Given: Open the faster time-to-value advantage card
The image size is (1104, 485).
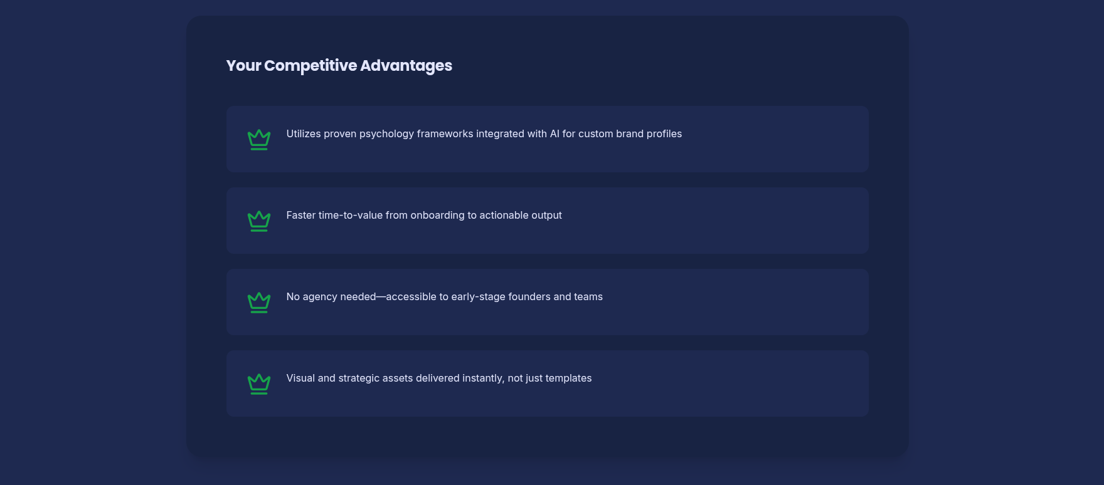Looking at the screenshot, I should point(548,221).
